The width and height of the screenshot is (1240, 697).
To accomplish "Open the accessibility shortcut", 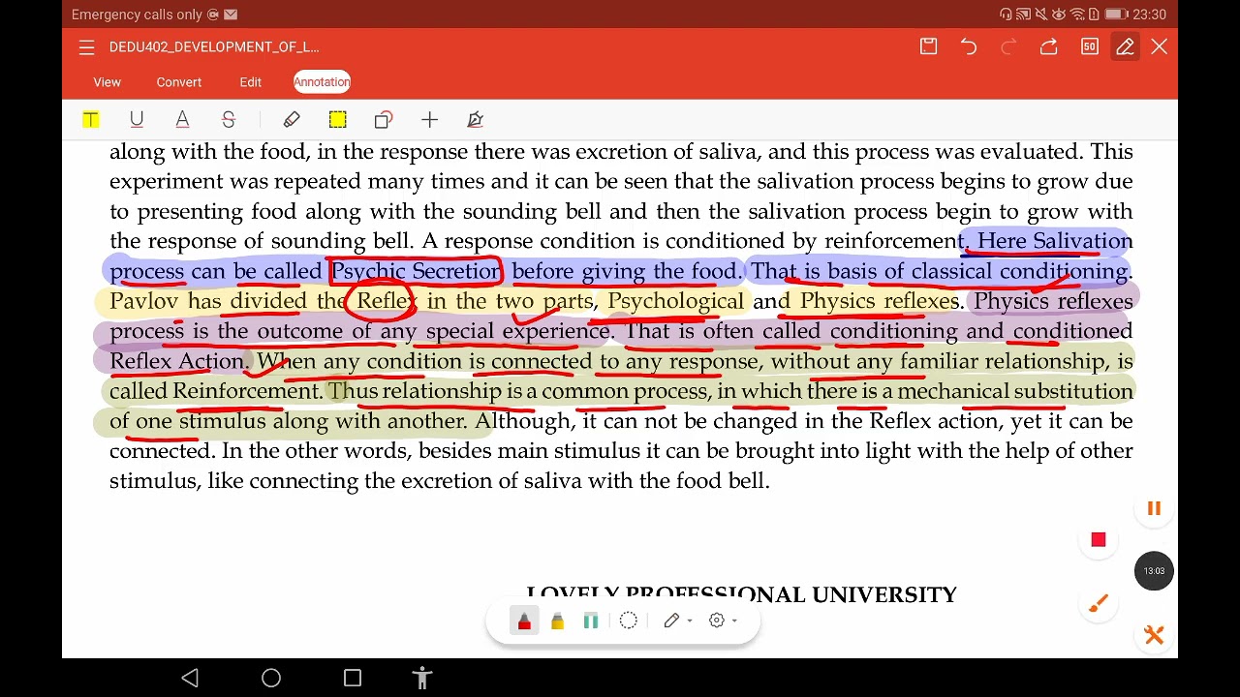I will click(422, 678).
